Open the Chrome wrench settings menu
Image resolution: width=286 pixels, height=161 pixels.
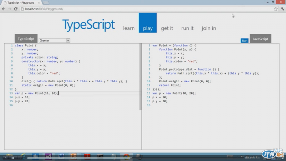click(x=282, y=9)
